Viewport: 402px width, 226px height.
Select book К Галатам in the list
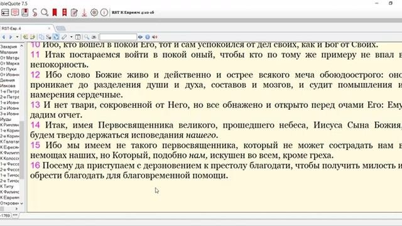pos(9,141)
